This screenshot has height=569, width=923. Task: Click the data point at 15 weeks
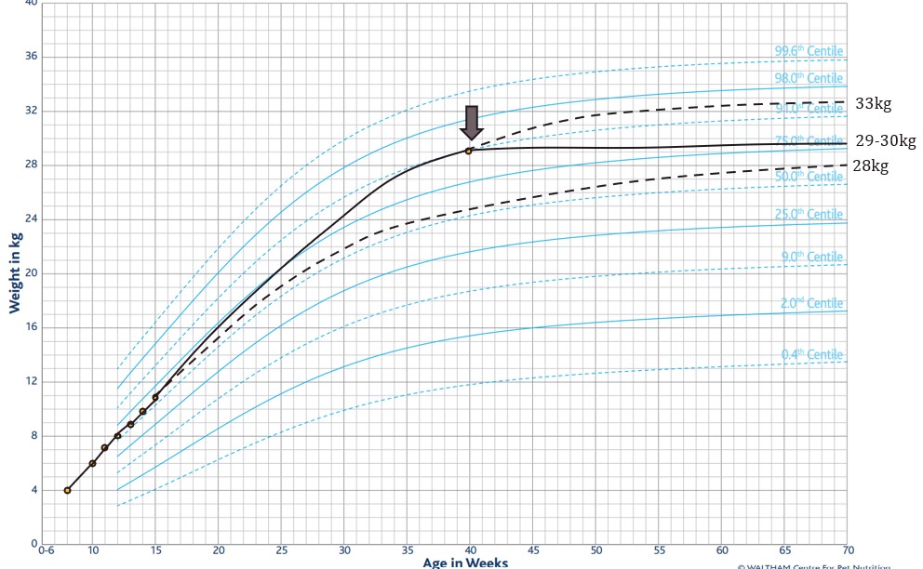(x=155, y=397)
